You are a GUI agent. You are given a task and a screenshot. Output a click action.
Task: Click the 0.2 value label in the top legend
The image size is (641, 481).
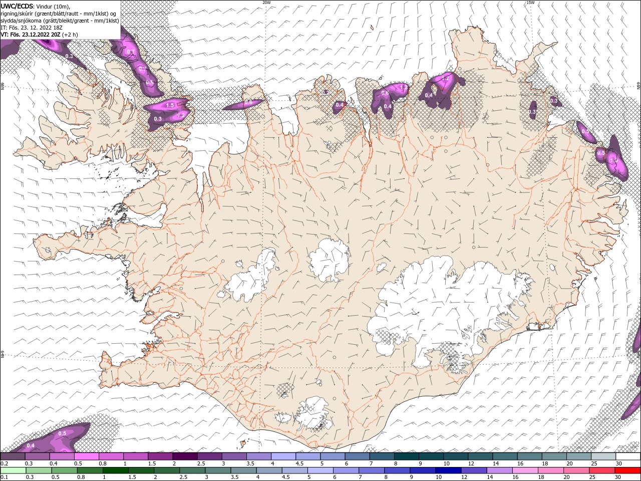click(4, 463)
